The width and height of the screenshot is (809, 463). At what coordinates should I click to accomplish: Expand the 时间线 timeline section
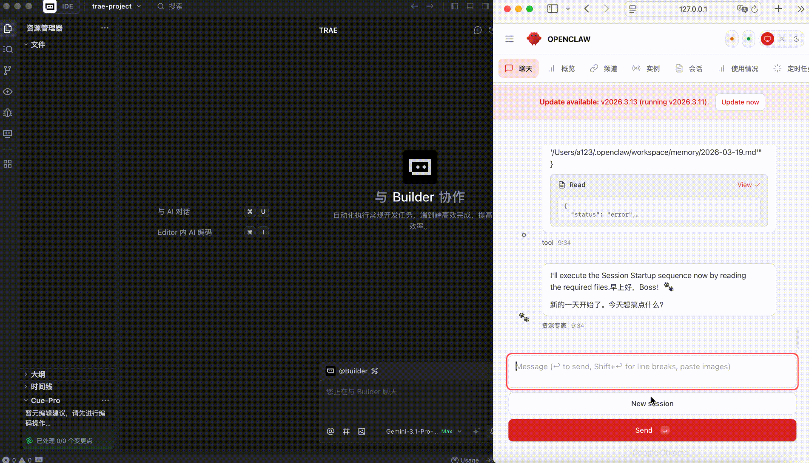click(41, 387)
